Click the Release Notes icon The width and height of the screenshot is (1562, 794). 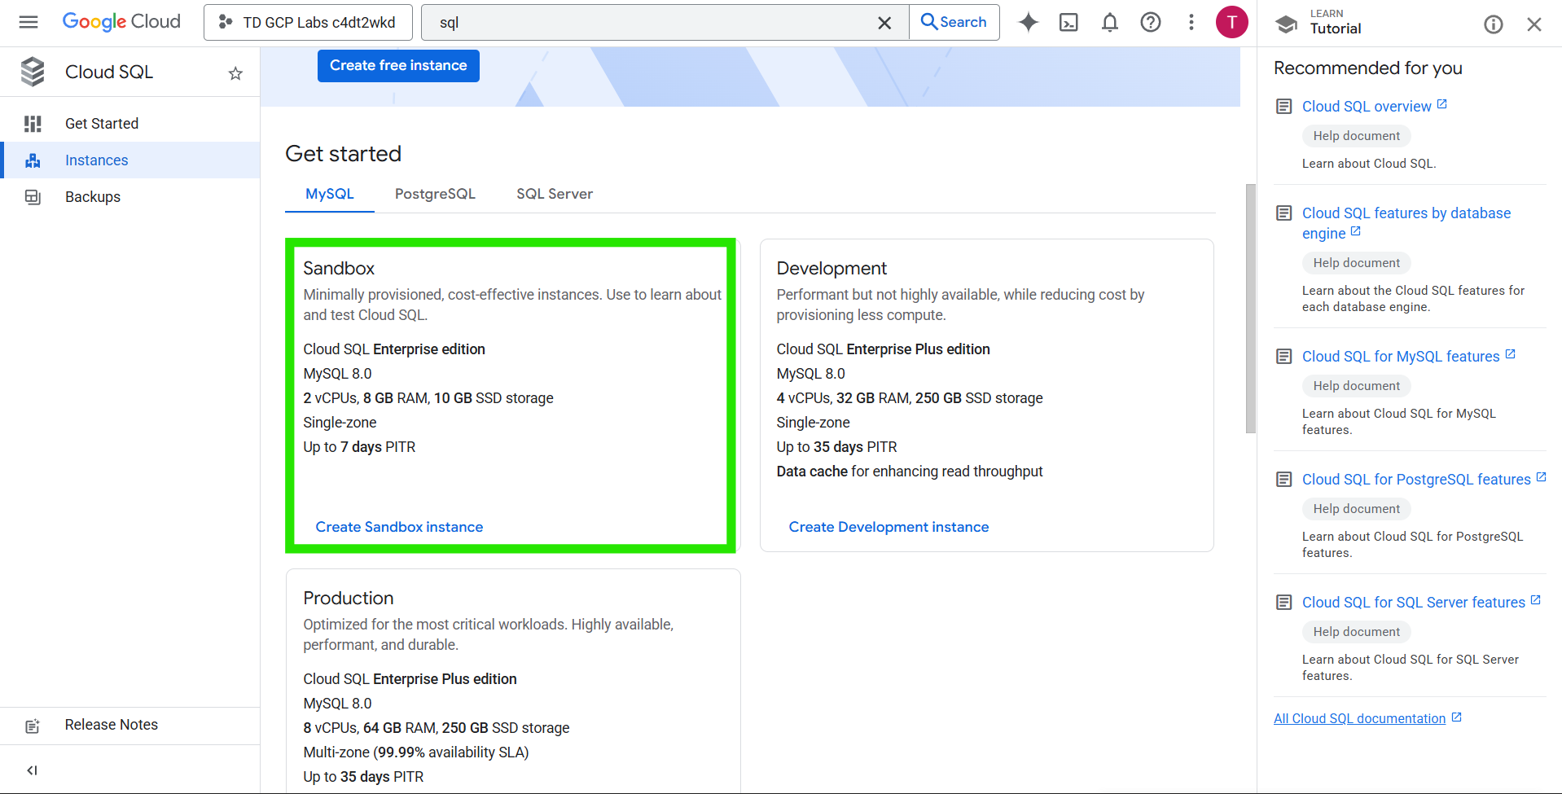(x=33, y=726)
